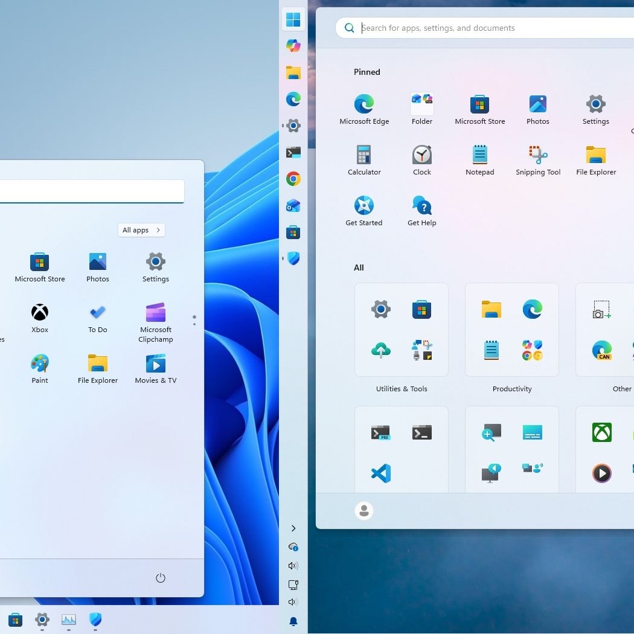The width and height of the screenshot is (634, 634).
Task: Open Windows Security on the bottom taskbar
Action: pyautogui.click(x=95, y=620)
